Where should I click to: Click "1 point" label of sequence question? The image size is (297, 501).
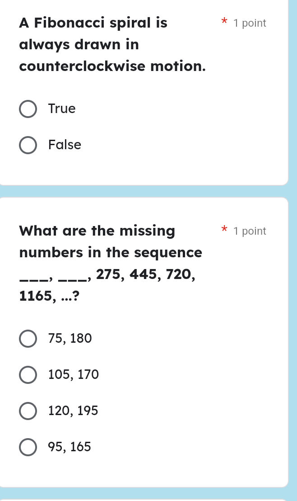(250, 231)
